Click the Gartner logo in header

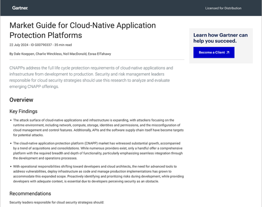[20, 8]
